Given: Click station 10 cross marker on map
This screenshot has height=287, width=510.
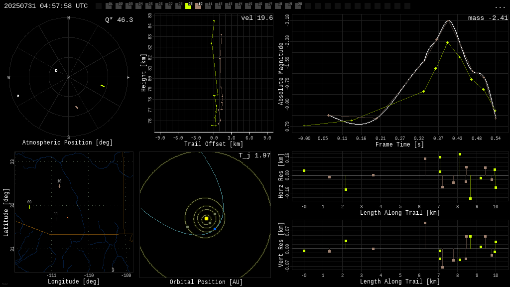Looking at the screenshot, I should [x=60, y=186].
